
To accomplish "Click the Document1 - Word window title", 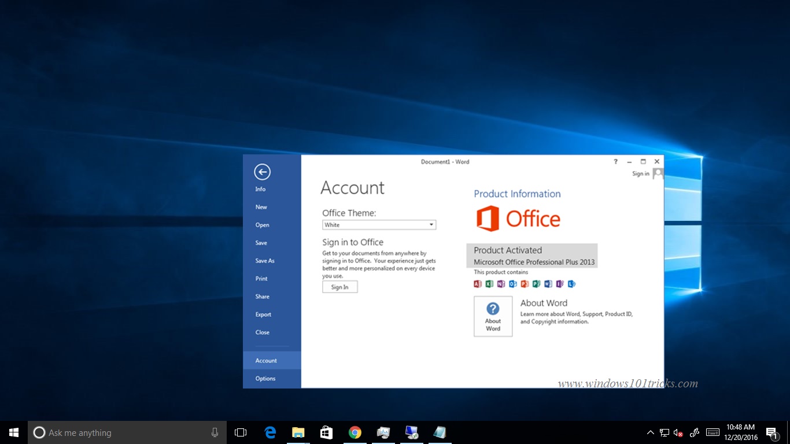I will [x=445, y=162].
